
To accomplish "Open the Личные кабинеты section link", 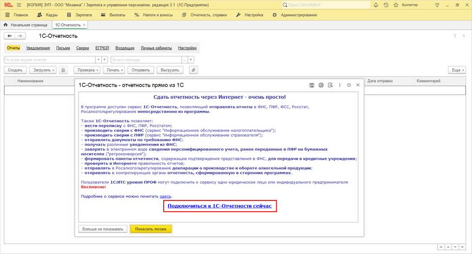I will [156, 48].
